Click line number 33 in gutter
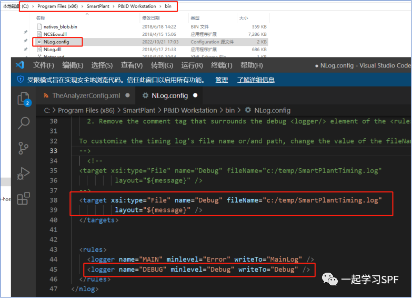412x298 pixels. pos(54,151)
